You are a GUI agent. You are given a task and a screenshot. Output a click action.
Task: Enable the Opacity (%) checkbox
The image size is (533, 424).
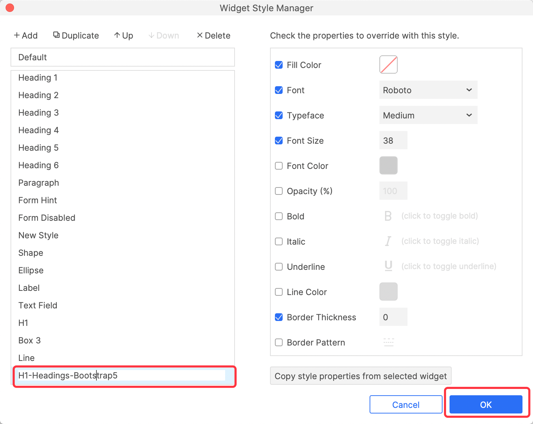[x=279, y=191]
